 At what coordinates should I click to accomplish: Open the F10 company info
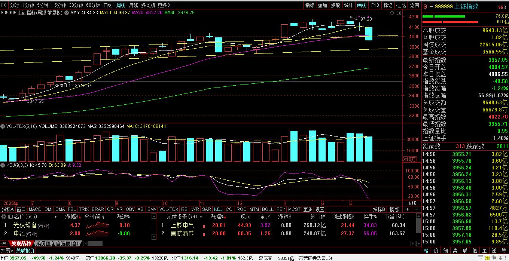375,5
